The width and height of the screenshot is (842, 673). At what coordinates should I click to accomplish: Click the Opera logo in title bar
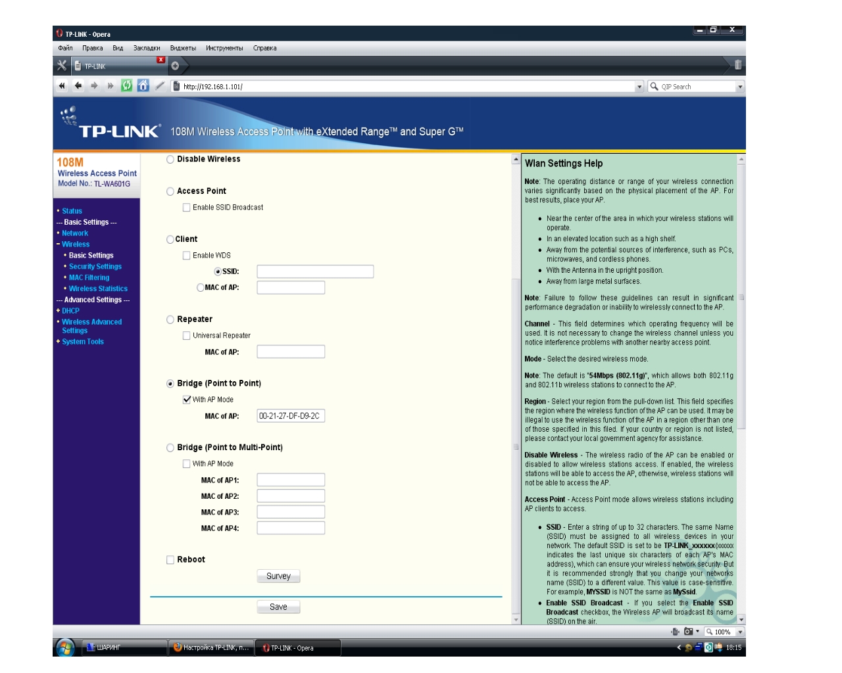pyautogui.click(x=59, y=34)
